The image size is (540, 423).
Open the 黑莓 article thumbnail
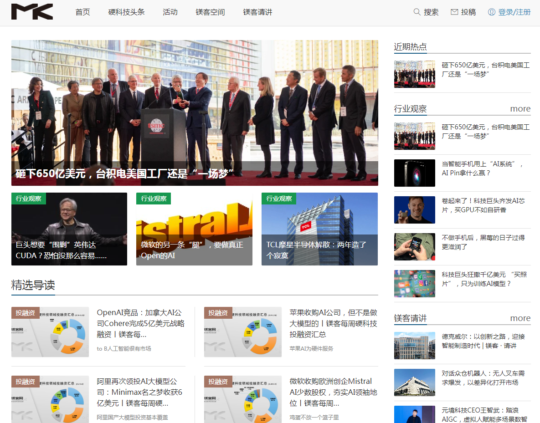tap(415, 246)
